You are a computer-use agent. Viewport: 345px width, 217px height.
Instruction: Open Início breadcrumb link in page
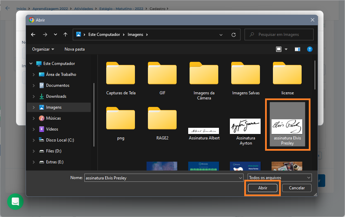[21, 9]
